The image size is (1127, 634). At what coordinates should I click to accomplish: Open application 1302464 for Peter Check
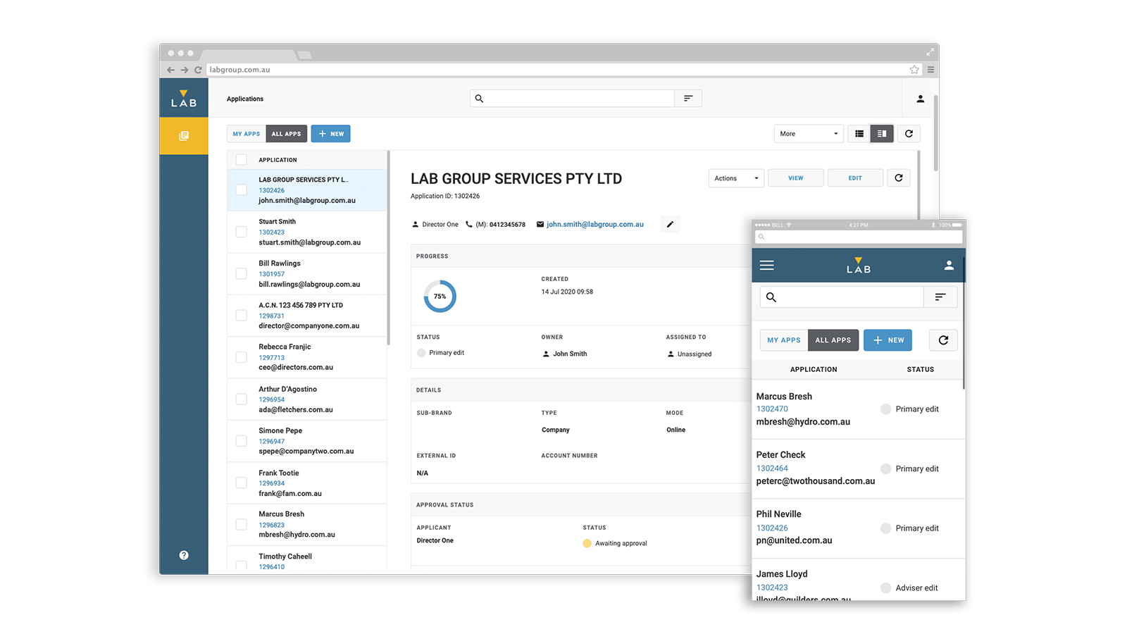772,468
